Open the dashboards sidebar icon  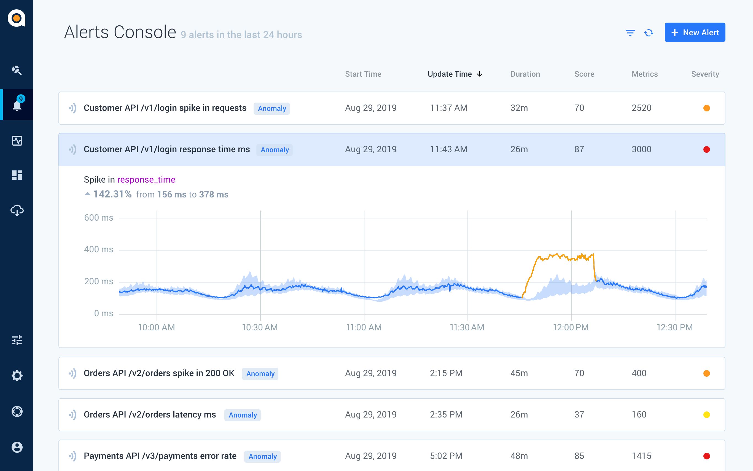[x=17, y=175]
